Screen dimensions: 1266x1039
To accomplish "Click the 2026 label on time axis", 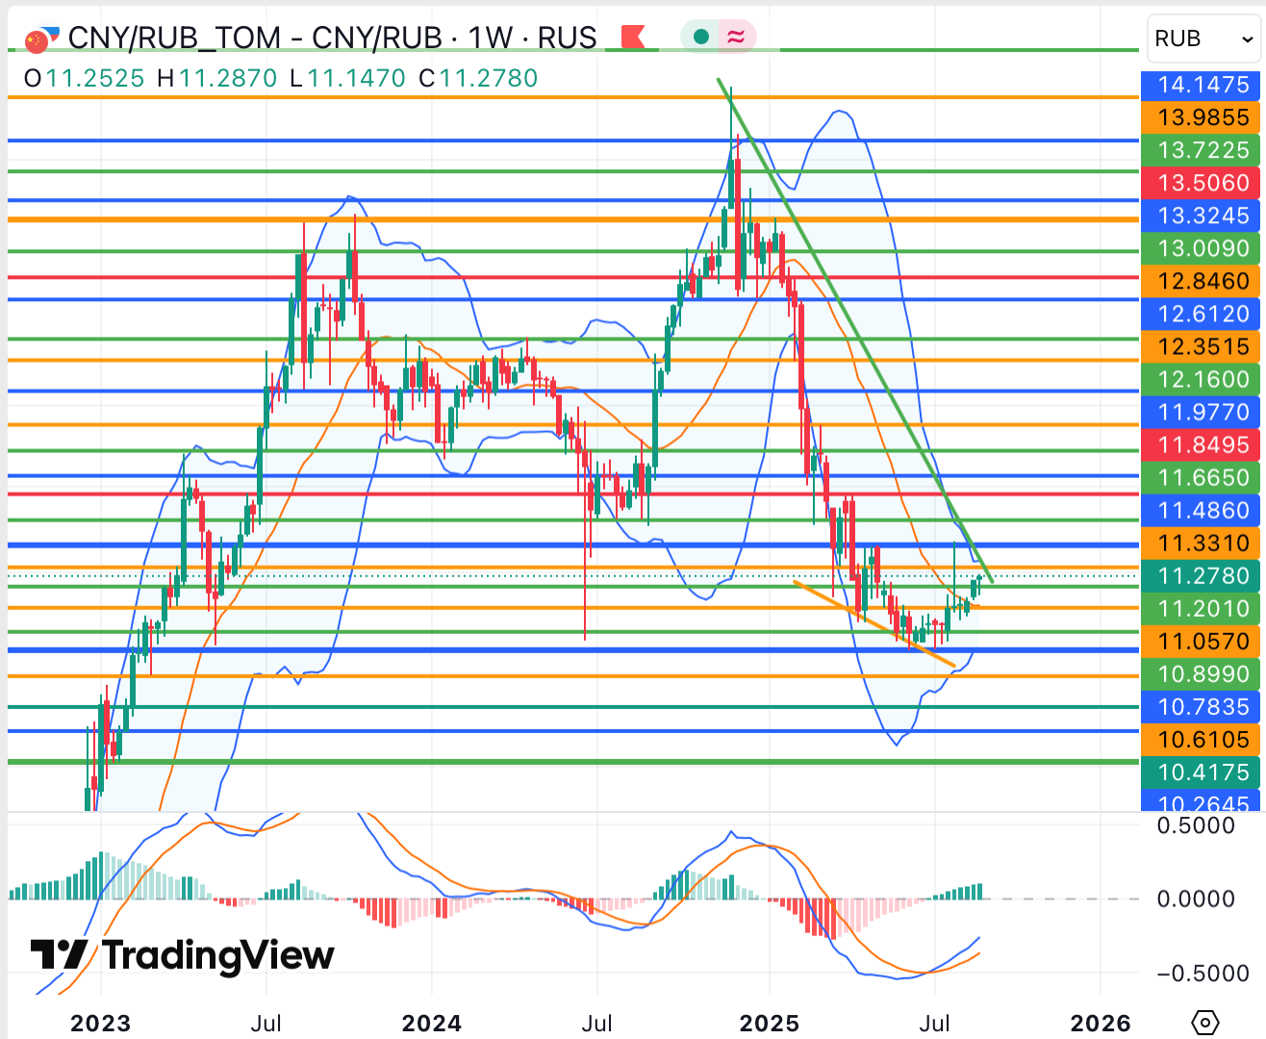I will tap(1101, 1023).
